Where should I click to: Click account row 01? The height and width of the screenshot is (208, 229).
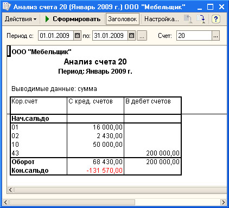pyautogui.click(x=15, y=127)
